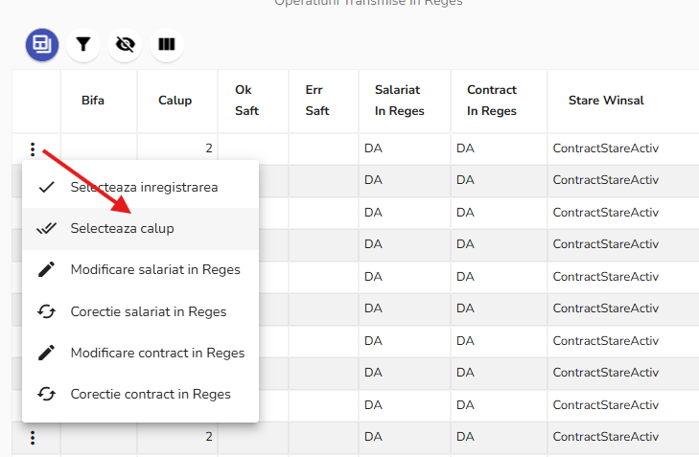The width and height of the screenshot is (699, 457).
Task: Click the blue select-all grid icon
Action: click(42, 44)
